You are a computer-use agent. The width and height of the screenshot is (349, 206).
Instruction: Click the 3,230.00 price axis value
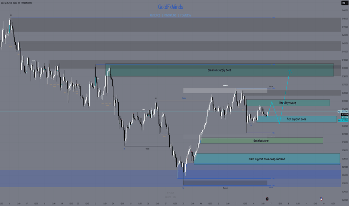click(x=345, y=200)
